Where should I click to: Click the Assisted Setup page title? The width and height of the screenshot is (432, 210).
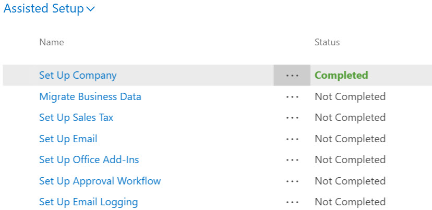coord(44,9)
